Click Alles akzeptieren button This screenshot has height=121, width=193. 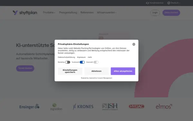point(123,71)
